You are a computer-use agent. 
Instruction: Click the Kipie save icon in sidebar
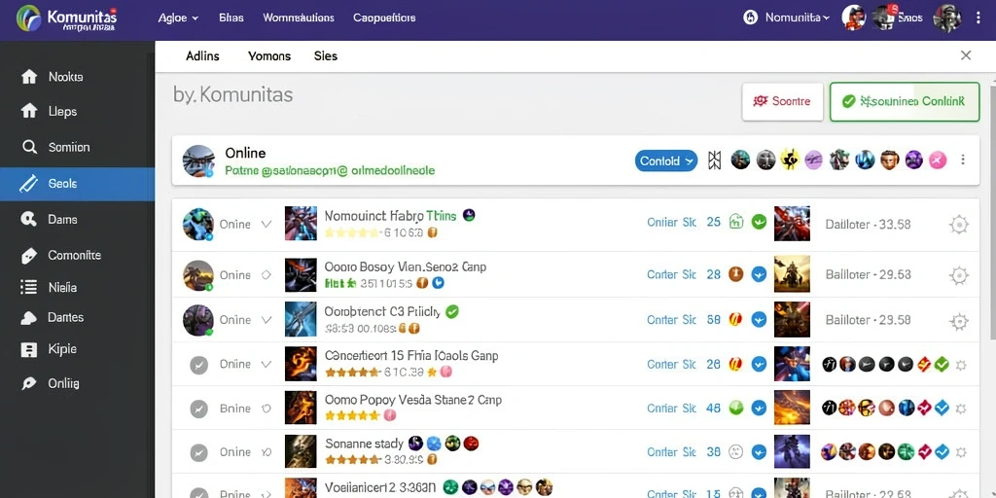(x=28, y=349)
